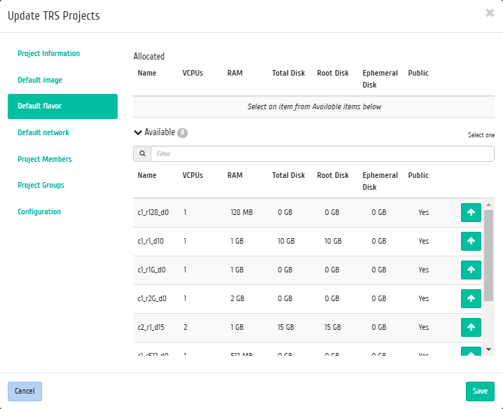Click VCPUs column header in Available table
This screenshot has height=409, width=503.
pyautogui.click(x=193, y=176)
